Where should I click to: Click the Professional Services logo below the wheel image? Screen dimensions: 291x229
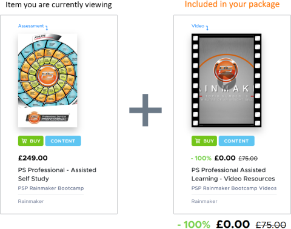point(48,118)
